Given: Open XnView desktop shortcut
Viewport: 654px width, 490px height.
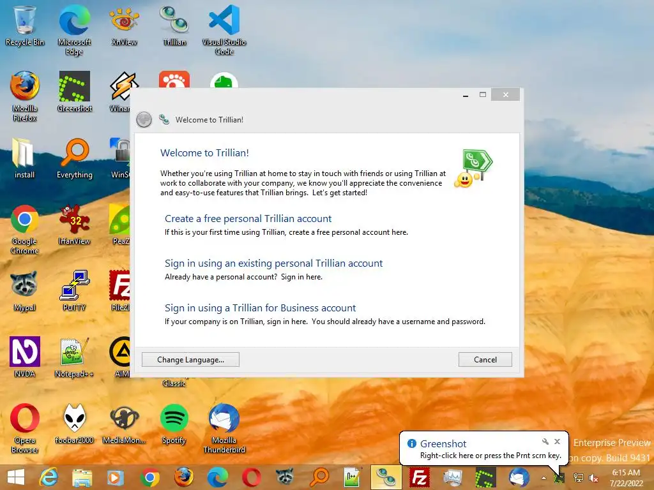Looking at the screenshot, I should coord(125,26).
